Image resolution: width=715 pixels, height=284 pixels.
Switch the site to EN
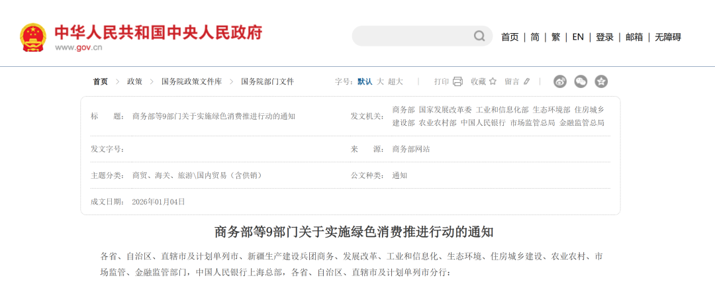click(578, 37)
